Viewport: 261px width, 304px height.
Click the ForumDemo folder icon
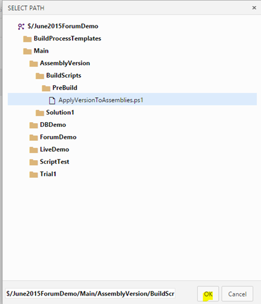click(x=33, y=138)
